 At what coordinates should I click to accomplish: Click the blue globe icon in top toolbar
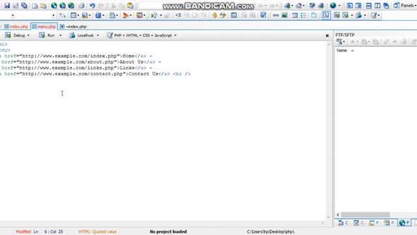(x=333, y=6)
